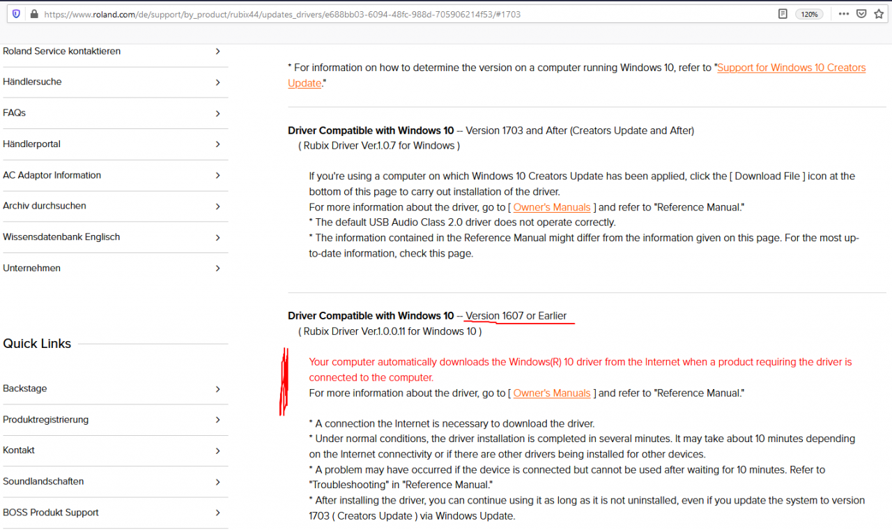Open Owner's Manuals link under Version 1703
This screenshot has width=892, height=530.
tap(552, 207)
